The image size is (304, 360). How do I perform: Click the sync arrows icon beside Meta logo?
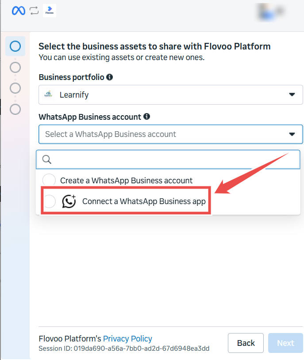point(34,11)
